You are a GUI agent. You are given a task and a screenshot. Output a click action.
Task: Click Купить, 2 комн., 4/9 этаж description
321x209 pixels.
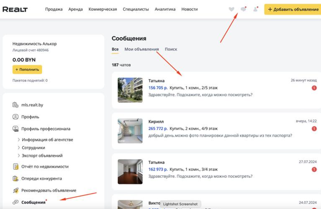pos(194,128)
